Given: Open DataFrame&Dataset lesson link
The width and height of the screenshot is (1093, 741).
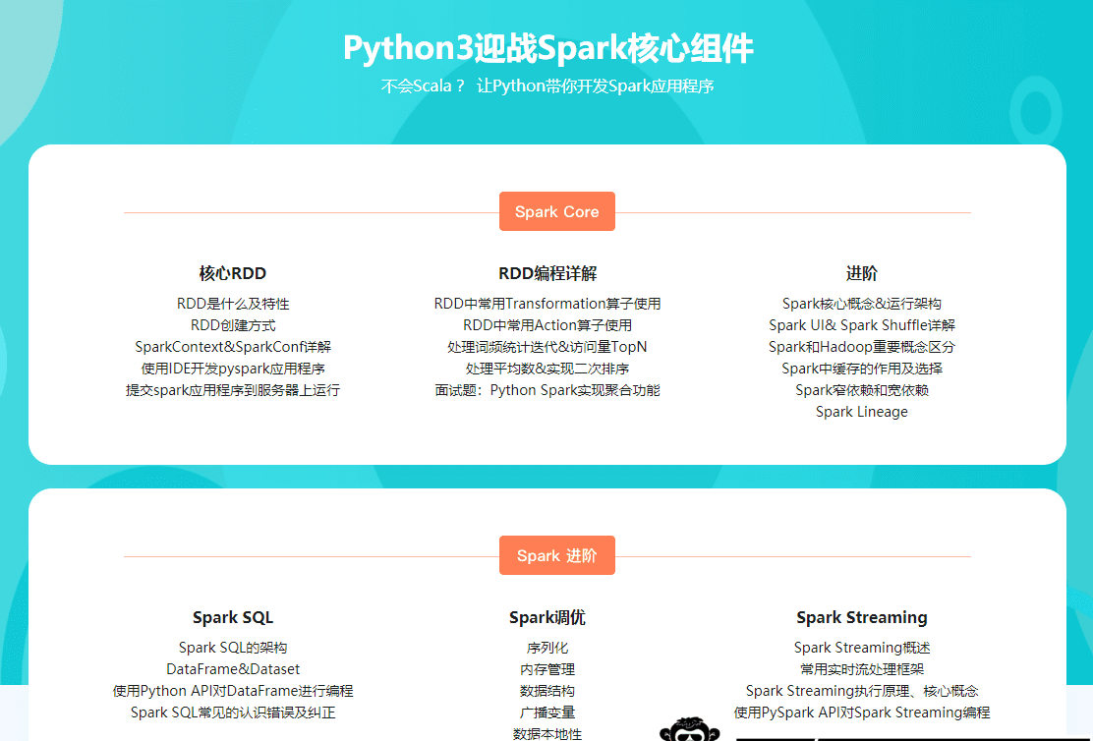Looking at the screenshot, I should click(x=232, y=668).
